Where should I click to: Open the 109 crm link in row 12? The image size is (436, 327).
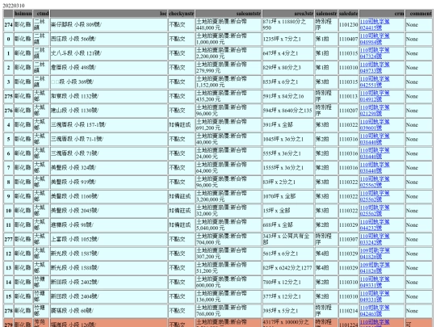coord(375,254)
